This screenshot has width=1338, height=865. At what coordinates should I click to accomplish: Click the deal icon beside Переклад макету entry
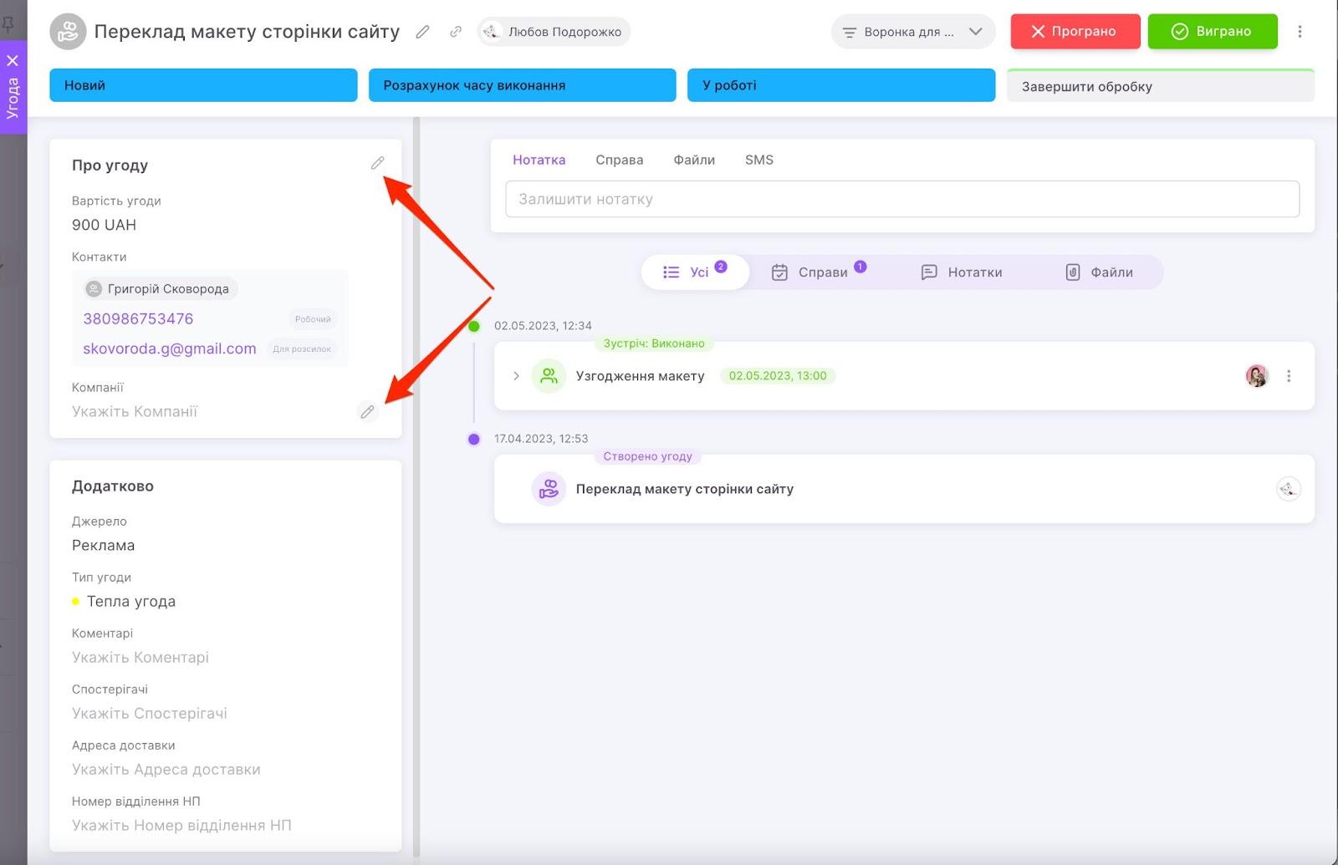pyautogui.click(x=549, y=489)
